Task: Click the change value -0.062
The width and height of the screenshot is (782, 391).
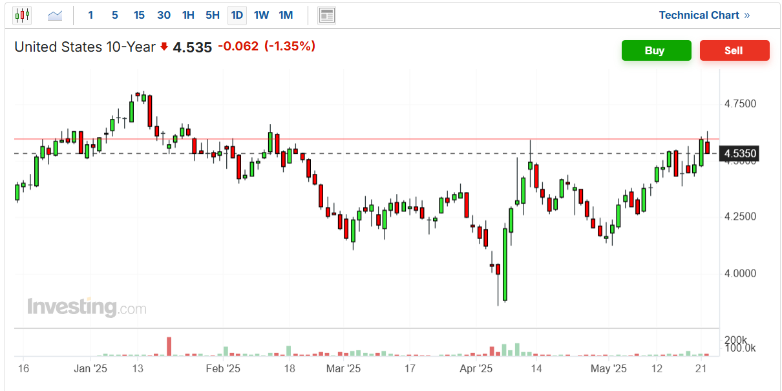Action: [x=238, y=47]
